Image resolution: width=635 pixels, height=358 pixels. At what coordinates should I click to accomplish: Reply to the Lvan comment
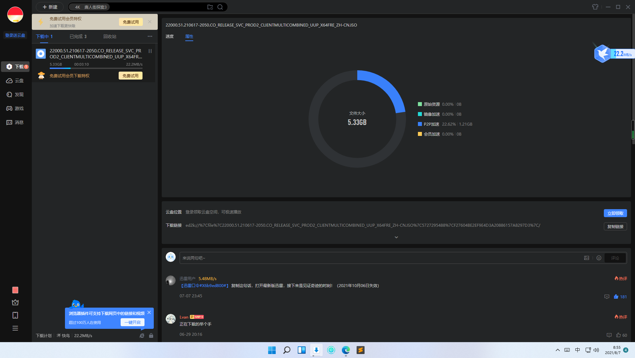click(609, 335)
